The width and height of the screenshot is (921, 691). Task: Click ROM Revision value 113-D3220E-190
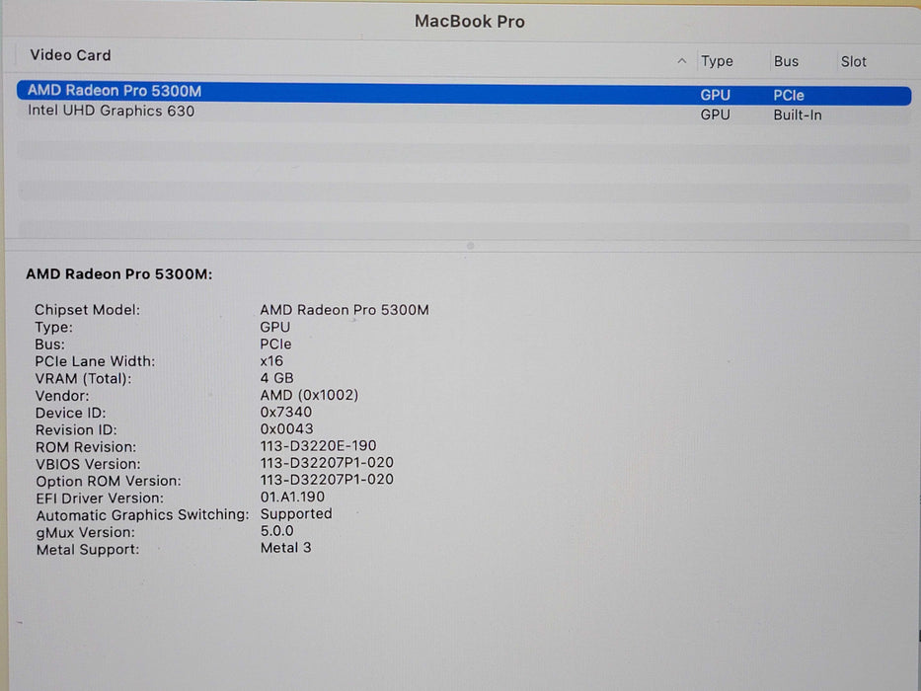pyautogui.click(x=318, y=445)
